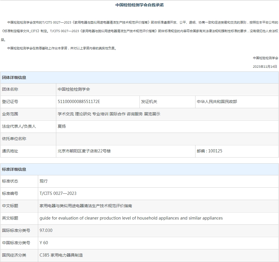The image size is (279, 262).
Task: Select 中华人民共和国民政部 value
Action: pos(217,102)
